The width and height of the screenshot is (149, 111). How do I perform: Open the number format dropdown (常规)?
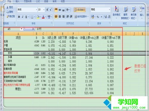109,9
